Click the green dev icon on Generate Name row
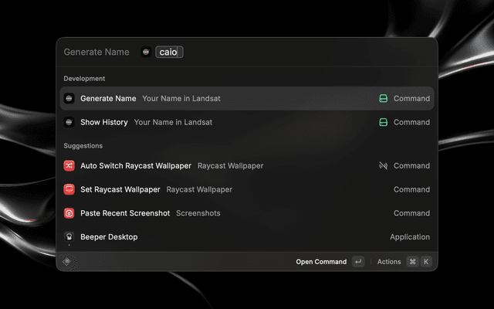The width and height of the screenshot is (494, 309). click(383, 98)
